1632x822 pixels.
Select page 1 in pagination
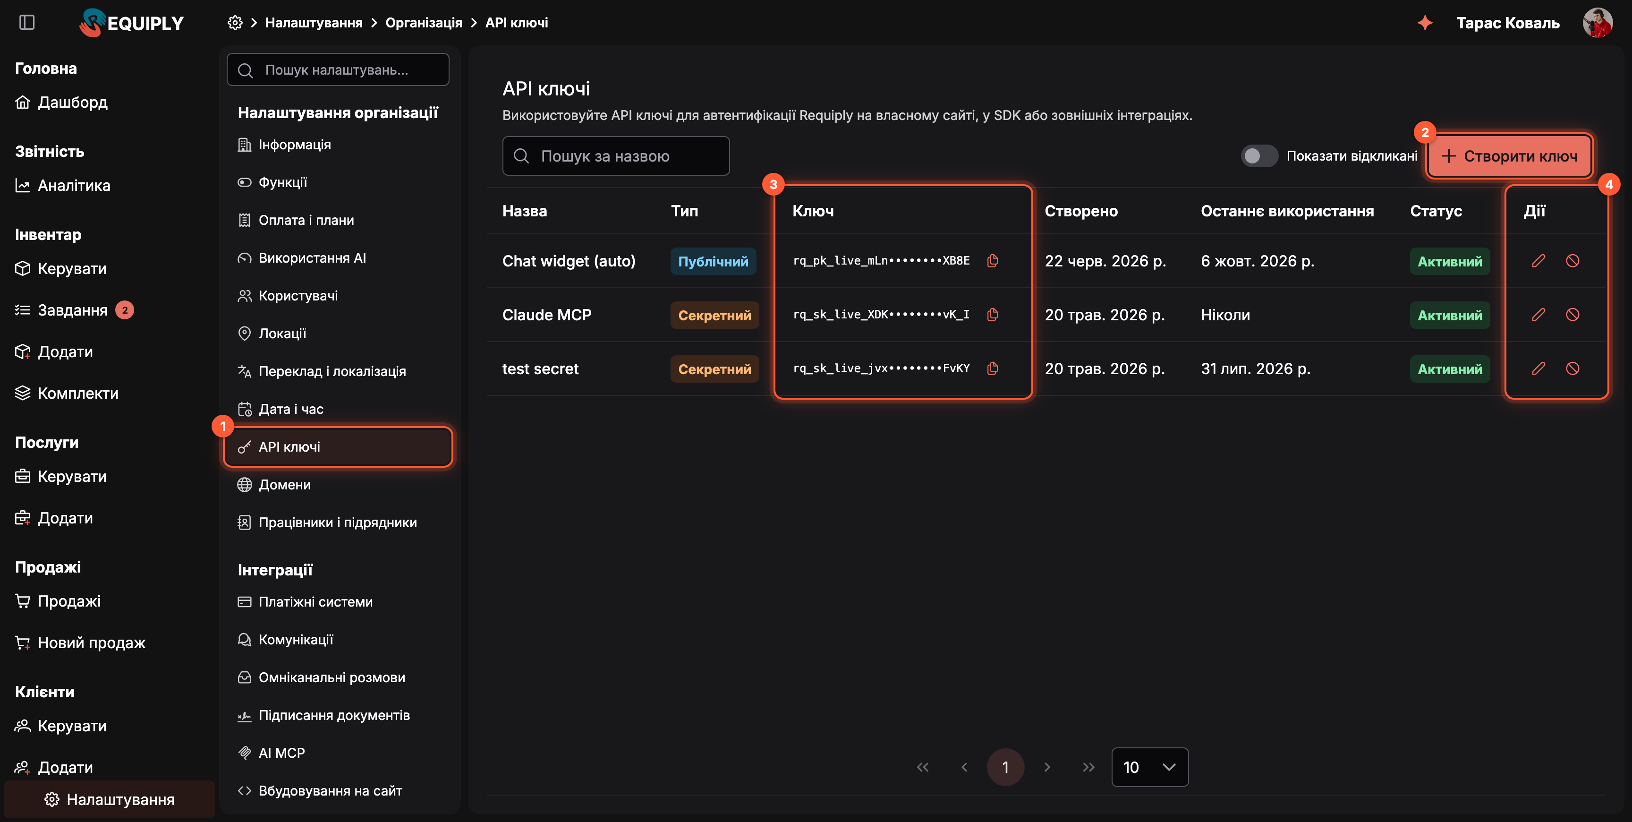click(x=1005, y=768)
